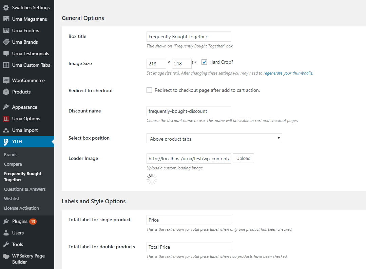Click the Urna Import download icon
The image size is (366, 269).
pos(6,130)
